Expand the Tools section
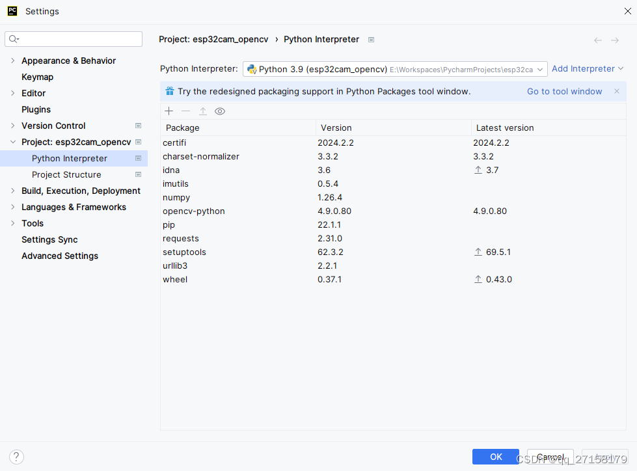This screenshot has width=637, height=471. tap(12, 223)
